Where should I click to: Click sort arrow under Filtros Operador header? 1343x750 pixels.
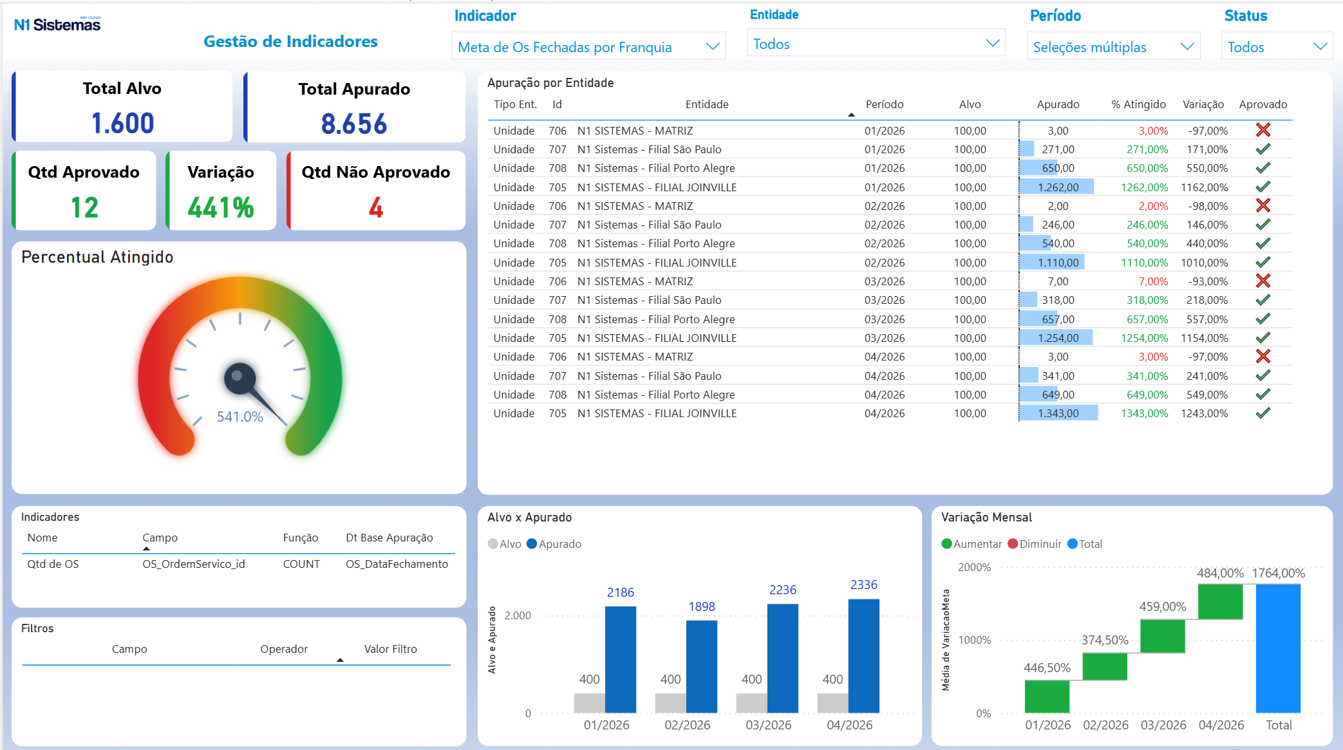(x=340, y=660)
